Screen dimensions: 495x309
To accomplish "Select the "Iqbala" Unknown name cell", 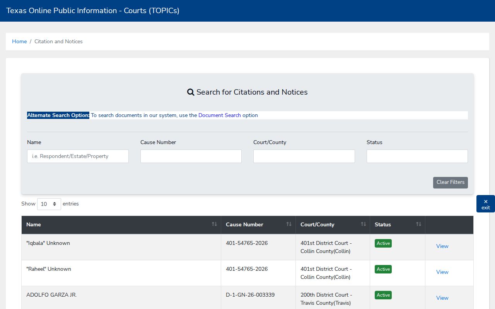I will tap(121, 247).
